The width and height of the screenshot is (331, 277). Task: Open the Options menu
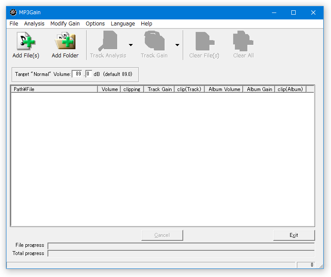(x=95, y=24)
